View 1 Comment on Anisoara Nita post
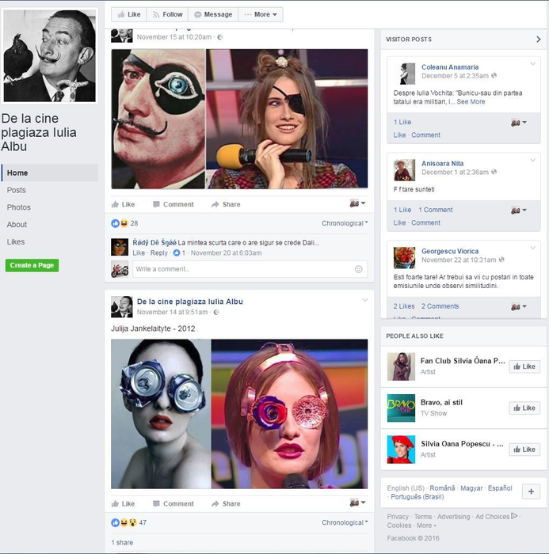The height and width of the screenshot is (554, 549). 436,210
